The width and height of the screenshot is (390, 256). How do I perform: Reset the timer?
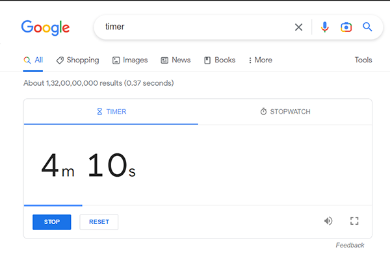(x=99, y=222)
